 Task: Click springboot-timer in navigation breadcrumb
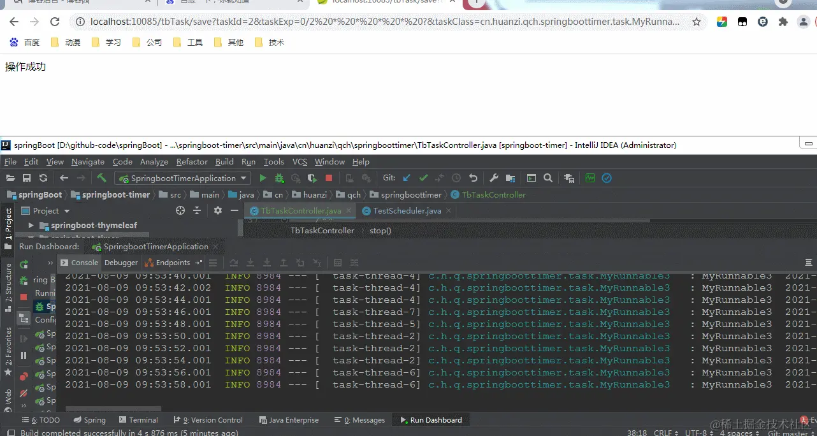pyautogui.click(x=110, y=194)
